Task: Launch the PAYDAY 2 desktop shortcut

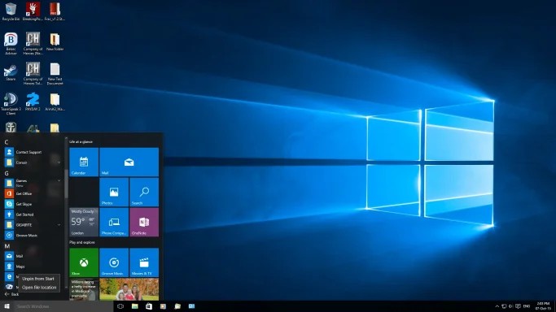Action: (33, 102)
